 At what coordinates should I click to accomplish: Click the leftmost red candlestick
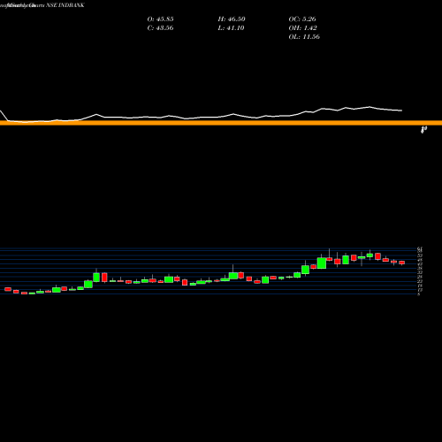(8, 289)
